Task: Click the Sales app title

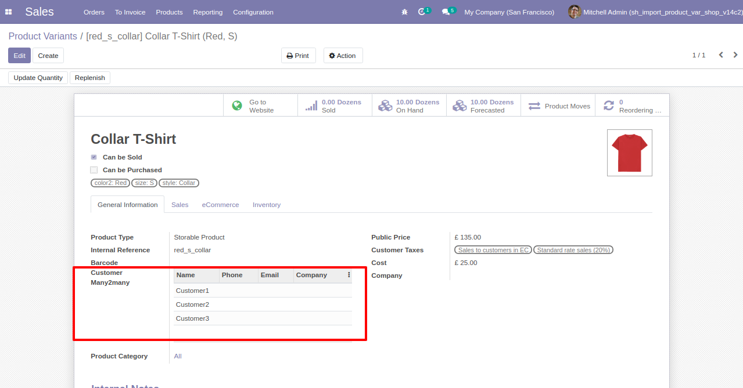Action: click(40, 12)
